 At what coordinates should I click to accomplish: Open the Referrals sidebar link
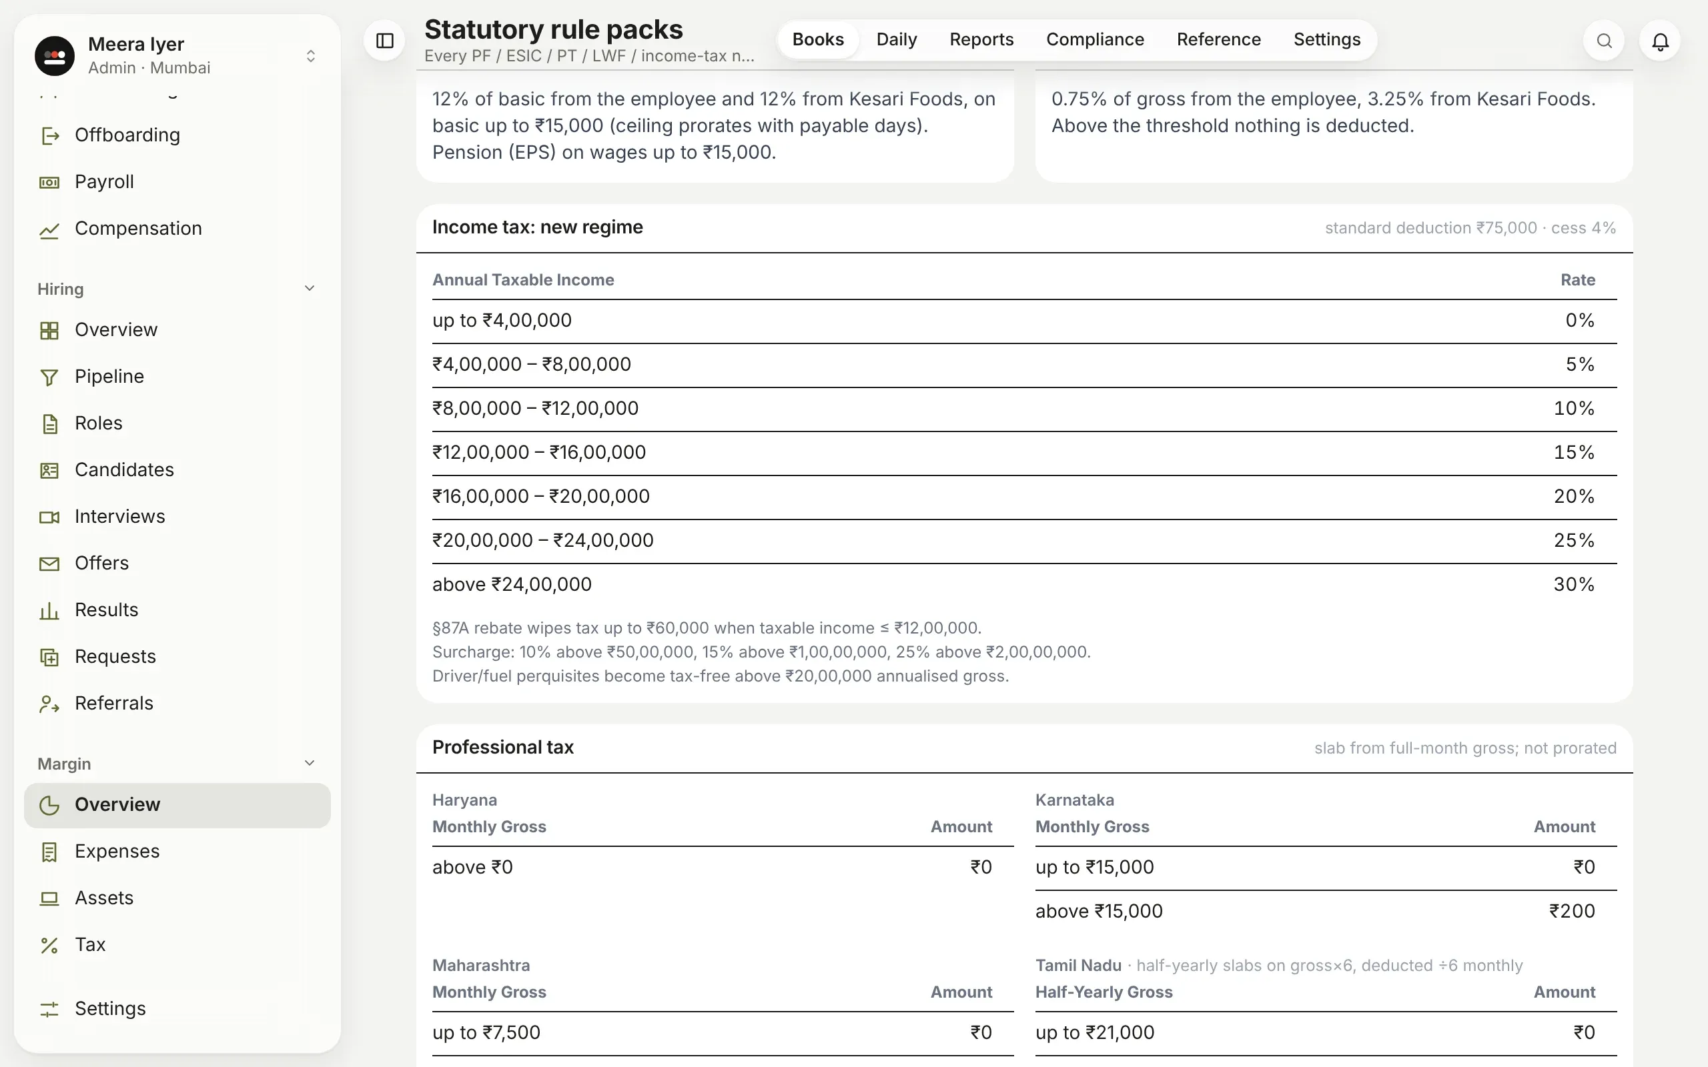177,704
